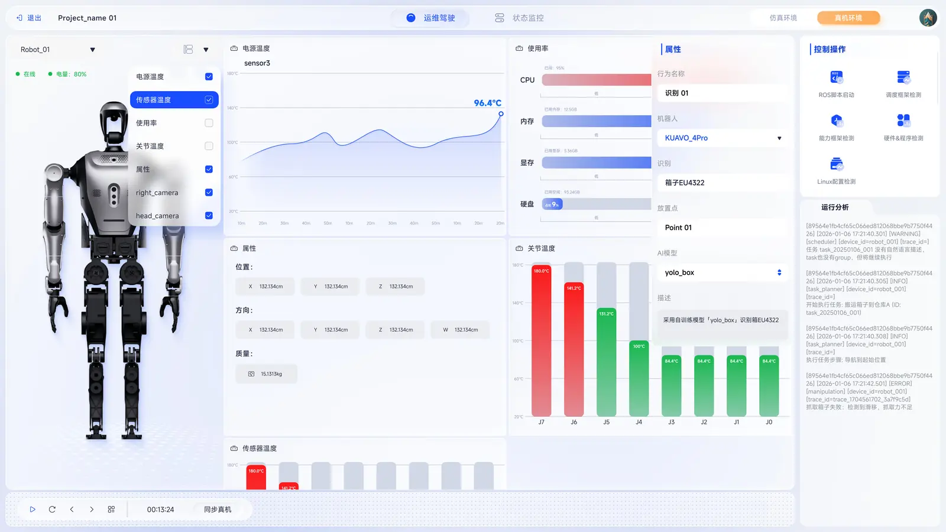This screenshot has height=532, width=946.
Task: Check the 关节温度 checkbox
Action: click(209, 146)
